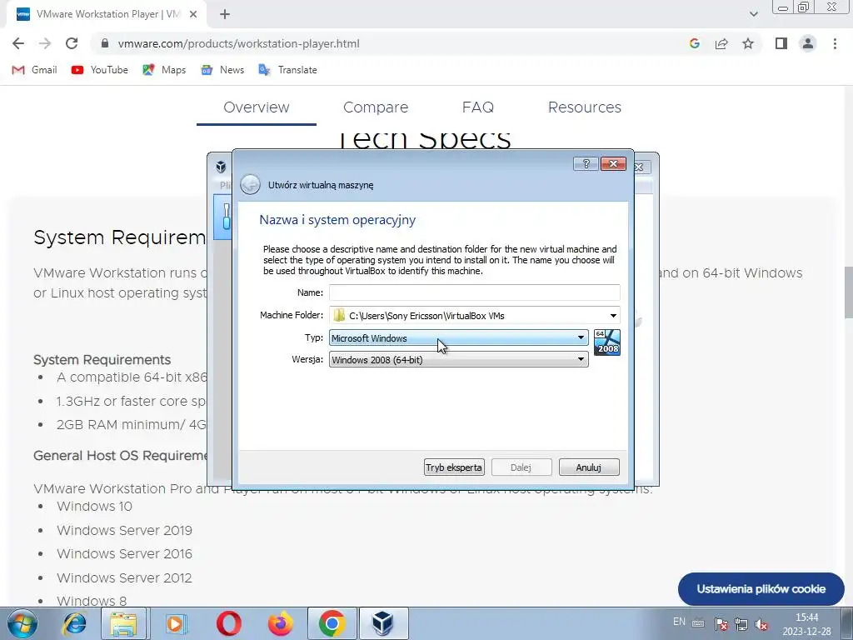
Task: Click the Chrome forward arrow
Action: click(x=45, y=43)
